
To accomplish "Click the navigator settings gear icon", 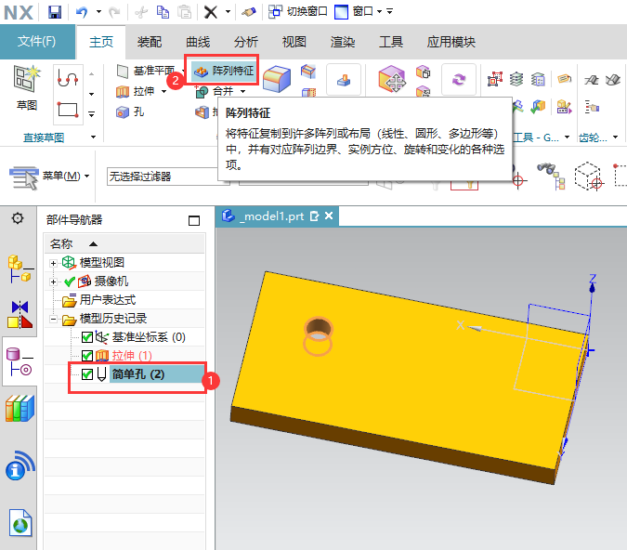I will click(18, 218).
